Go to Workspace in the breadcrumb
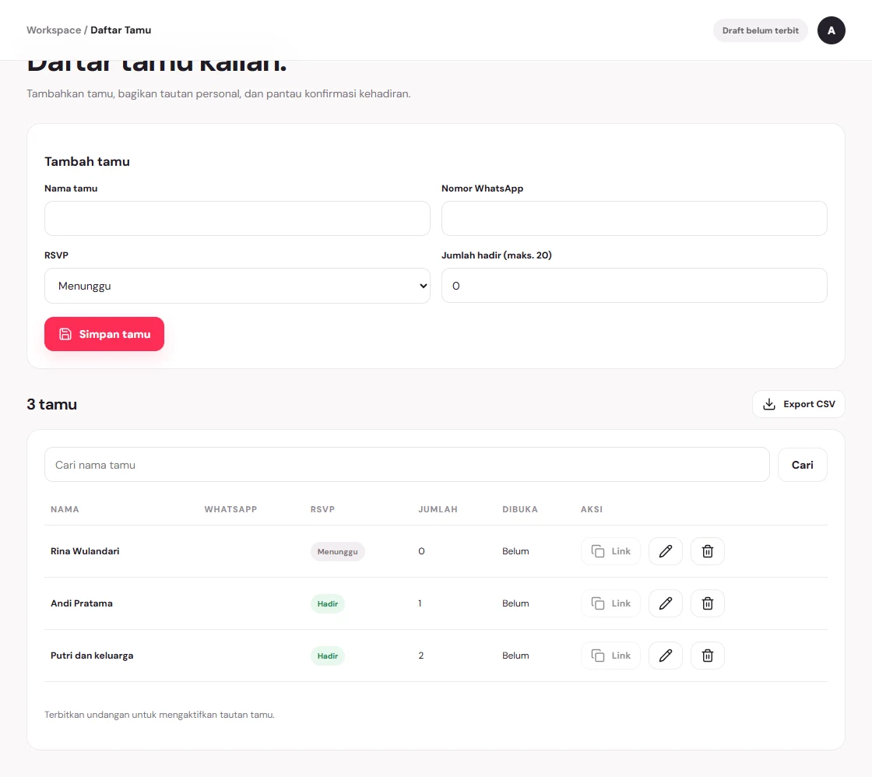 (x=54, y=30)
